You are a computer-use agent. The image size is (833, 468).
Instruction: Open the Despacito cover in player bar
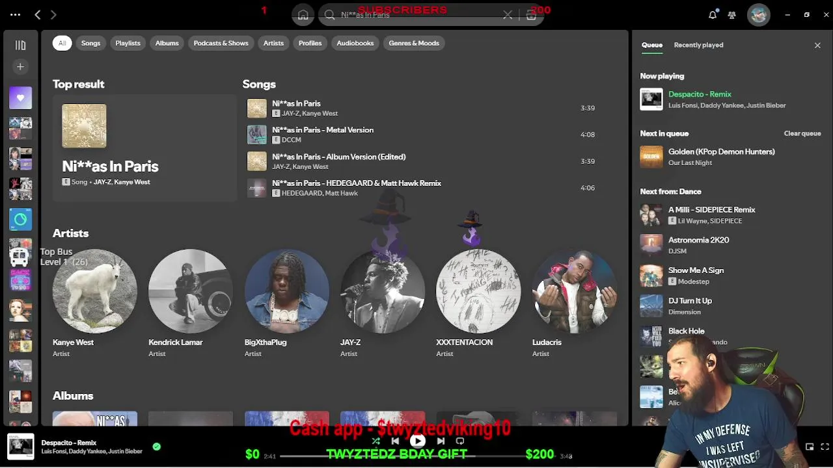pyautogui.click(x=21, y=447)
